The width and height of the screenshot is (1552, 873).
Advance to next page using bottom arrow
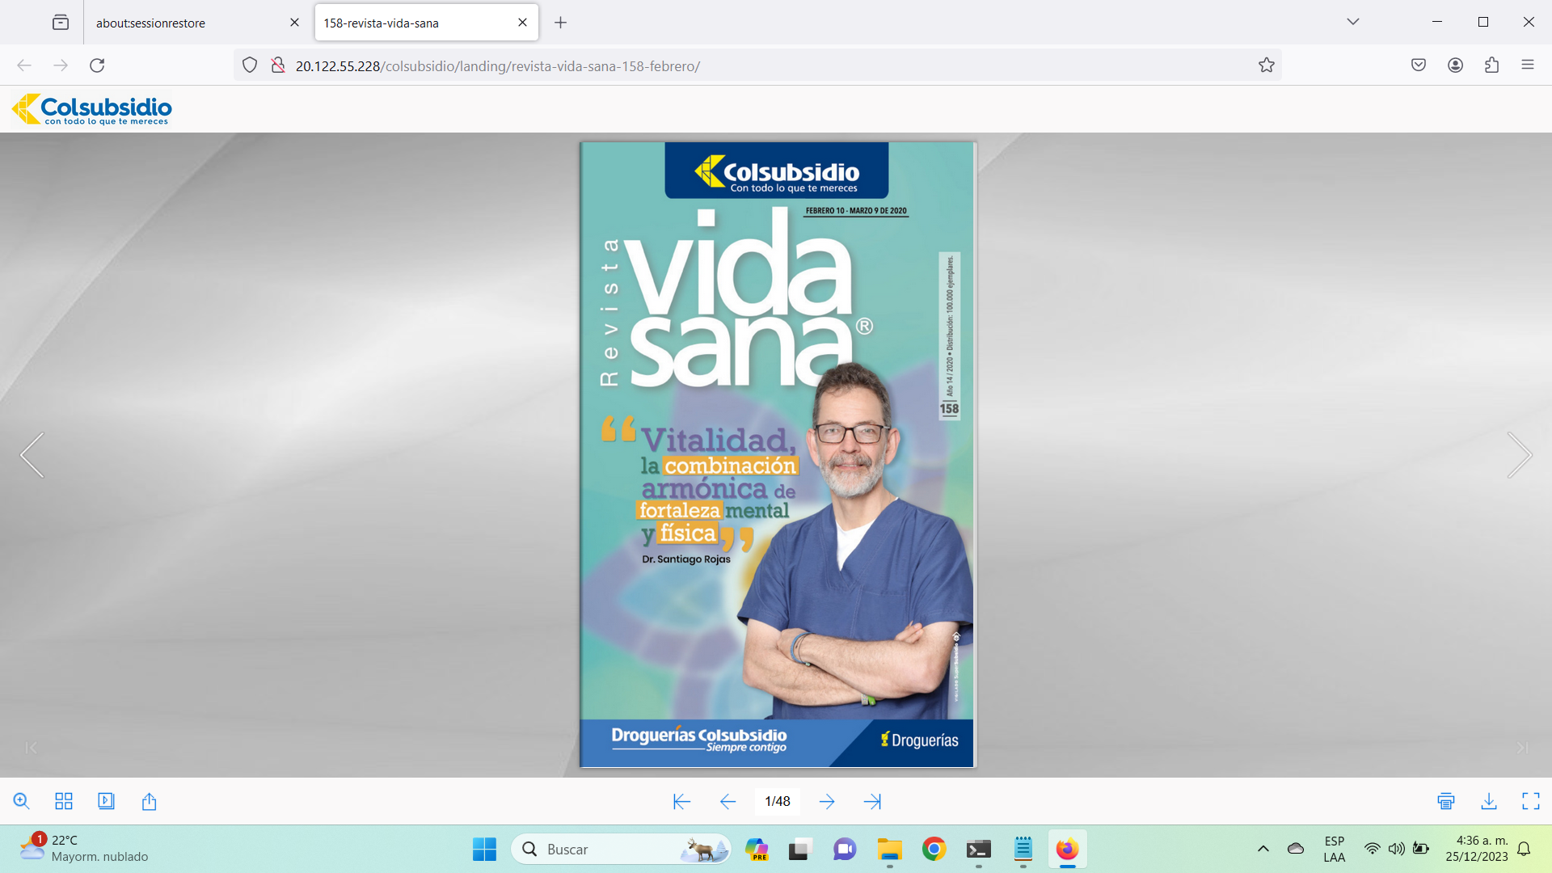tap(826, 801)
